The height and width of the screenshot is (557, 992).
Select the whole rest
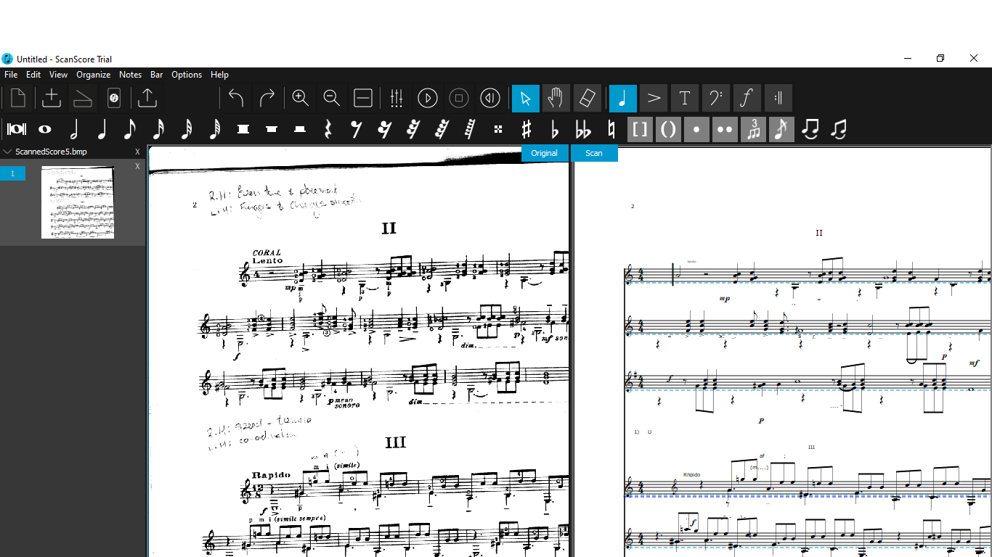pyautogui.click(x=272, y=129)
